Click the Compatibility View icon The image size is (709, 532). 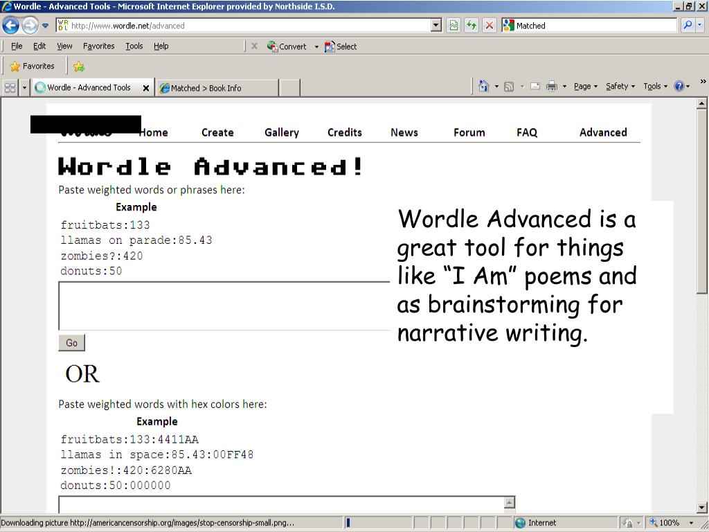coord(454,26)
